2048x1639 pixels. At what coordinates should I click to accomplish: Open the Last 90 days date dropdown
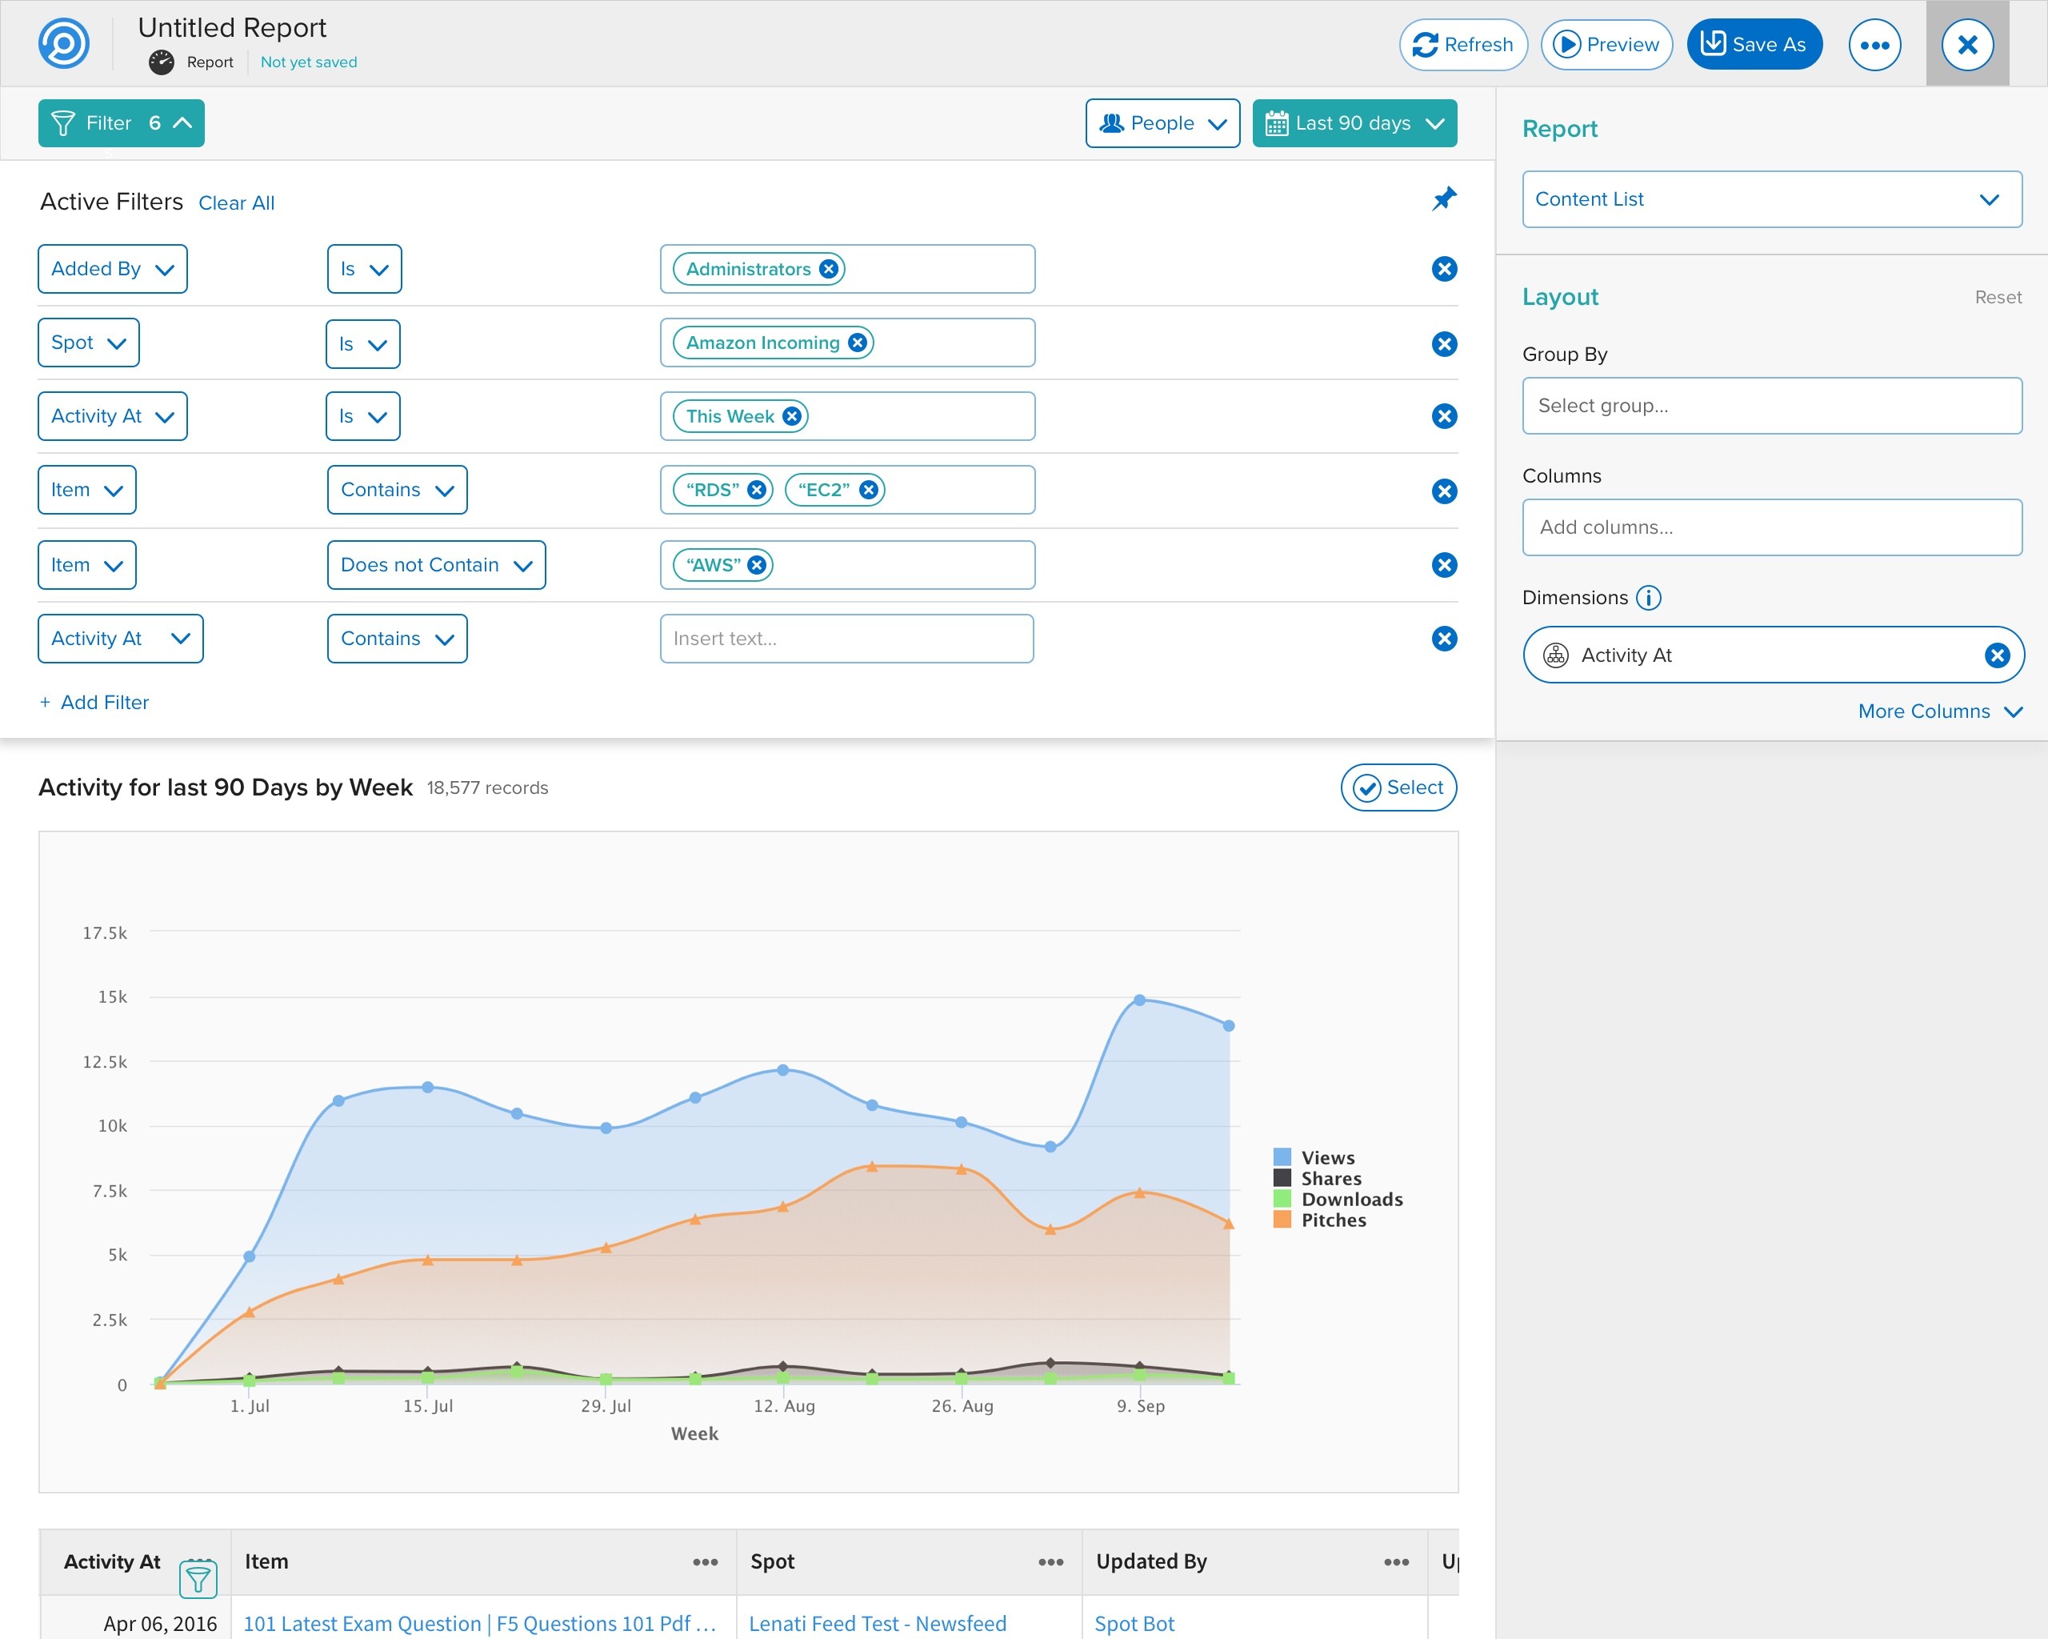[x=1354, y=123]
